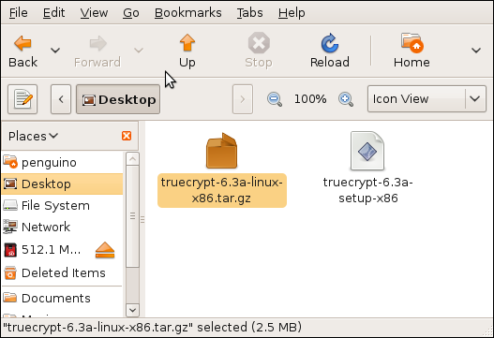
Task: Open the Tabs menu
Action: (250, 12)
